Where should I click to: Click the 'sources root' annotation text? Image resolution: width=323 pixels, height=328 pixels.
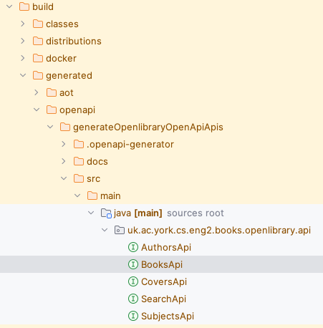tap(196, 213)
